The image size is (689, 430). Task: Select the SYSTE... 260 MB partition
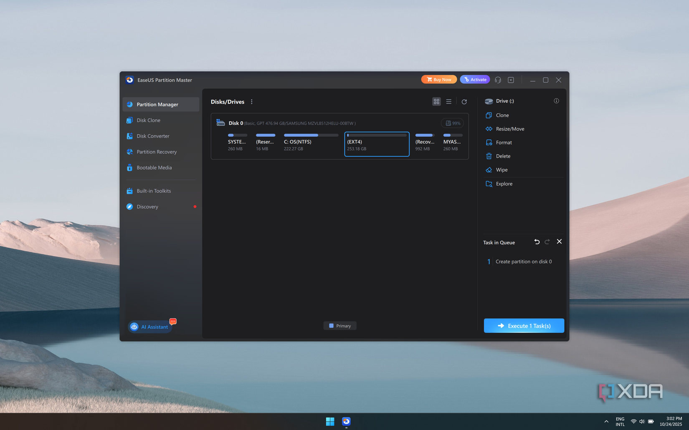coord(237,143)
